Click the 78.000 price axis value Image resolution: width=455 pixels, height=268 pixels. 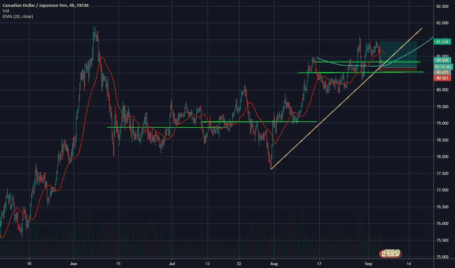(442, 156)
